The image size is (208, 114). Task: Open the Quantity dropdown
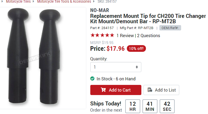click(x=116, y=67)
